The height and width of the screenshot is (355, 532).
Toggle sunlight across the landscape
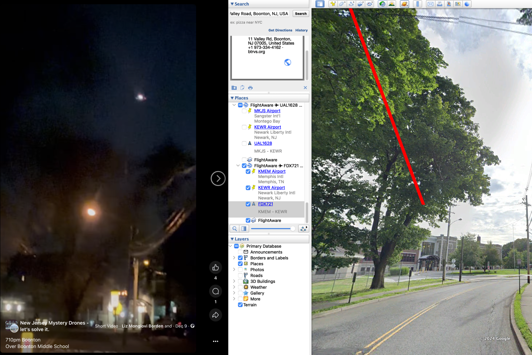pyautogui.click(x=392, y=4)
